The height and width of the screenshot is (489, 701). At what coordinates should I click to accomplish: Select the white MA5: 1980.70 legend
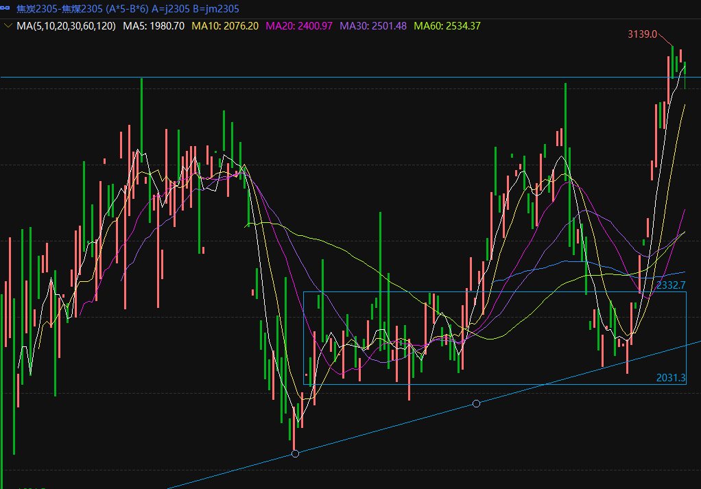pos(154,26)
